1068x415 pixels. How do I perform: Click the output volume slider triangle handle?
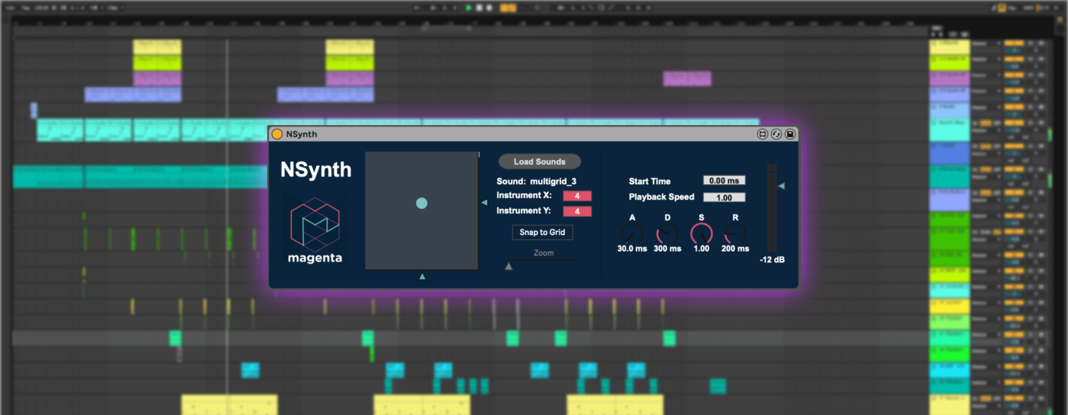[x=782, y=186]
